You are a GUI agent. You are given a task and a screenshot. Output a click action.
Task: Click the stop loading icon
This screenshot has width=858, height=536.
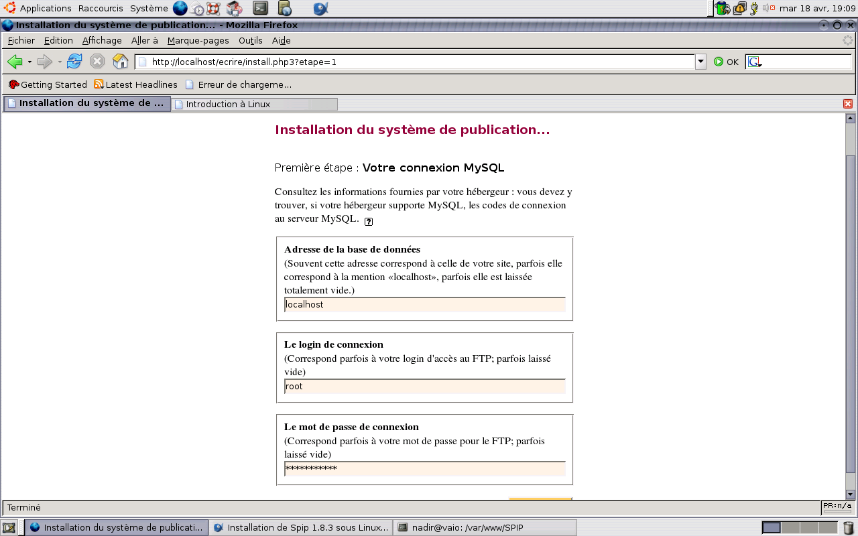97,62
